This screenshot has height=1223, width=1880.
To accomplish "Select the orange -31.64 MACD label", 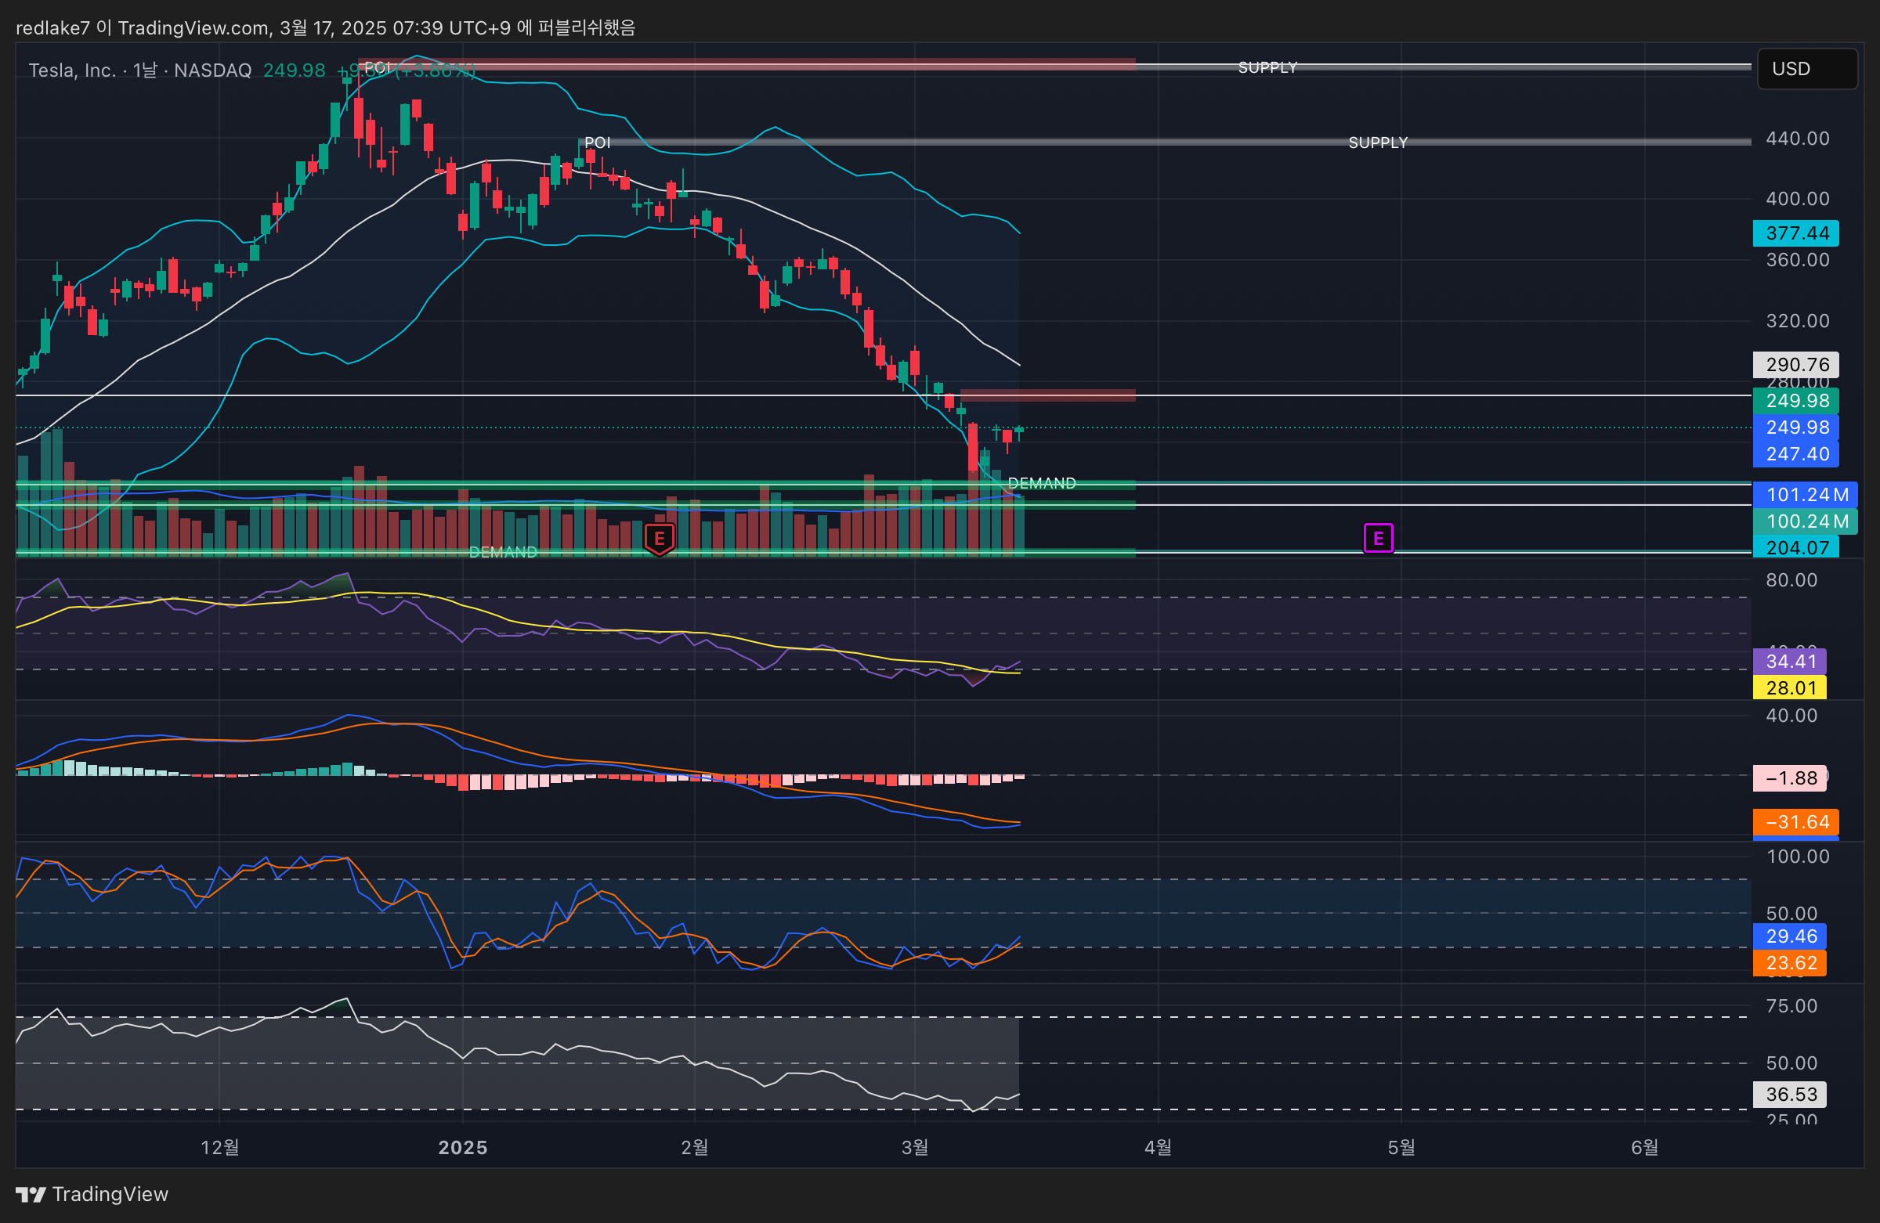I will coord(1795,822).
